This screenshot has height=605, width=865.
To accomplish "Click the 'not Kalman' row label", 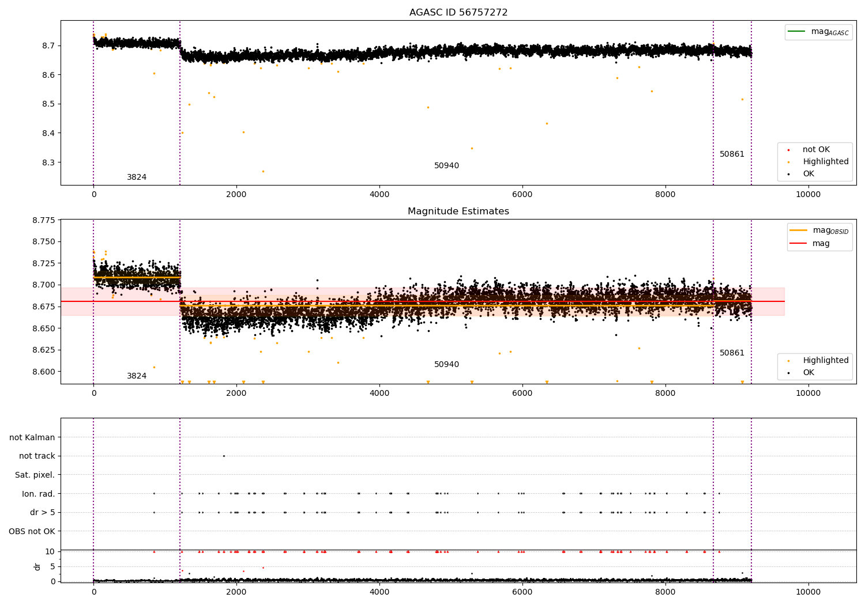I will [x=32, y=438].
